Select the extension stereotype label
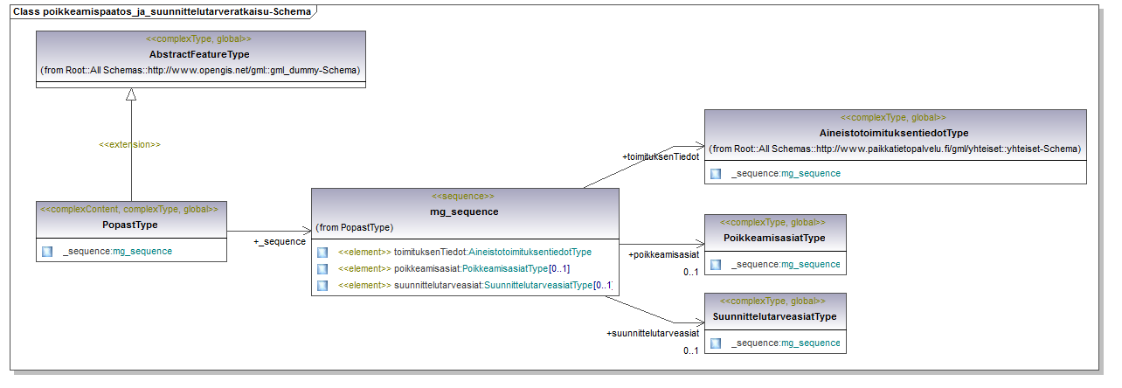Screen dimensions: 1122x388 click(130, 144)
